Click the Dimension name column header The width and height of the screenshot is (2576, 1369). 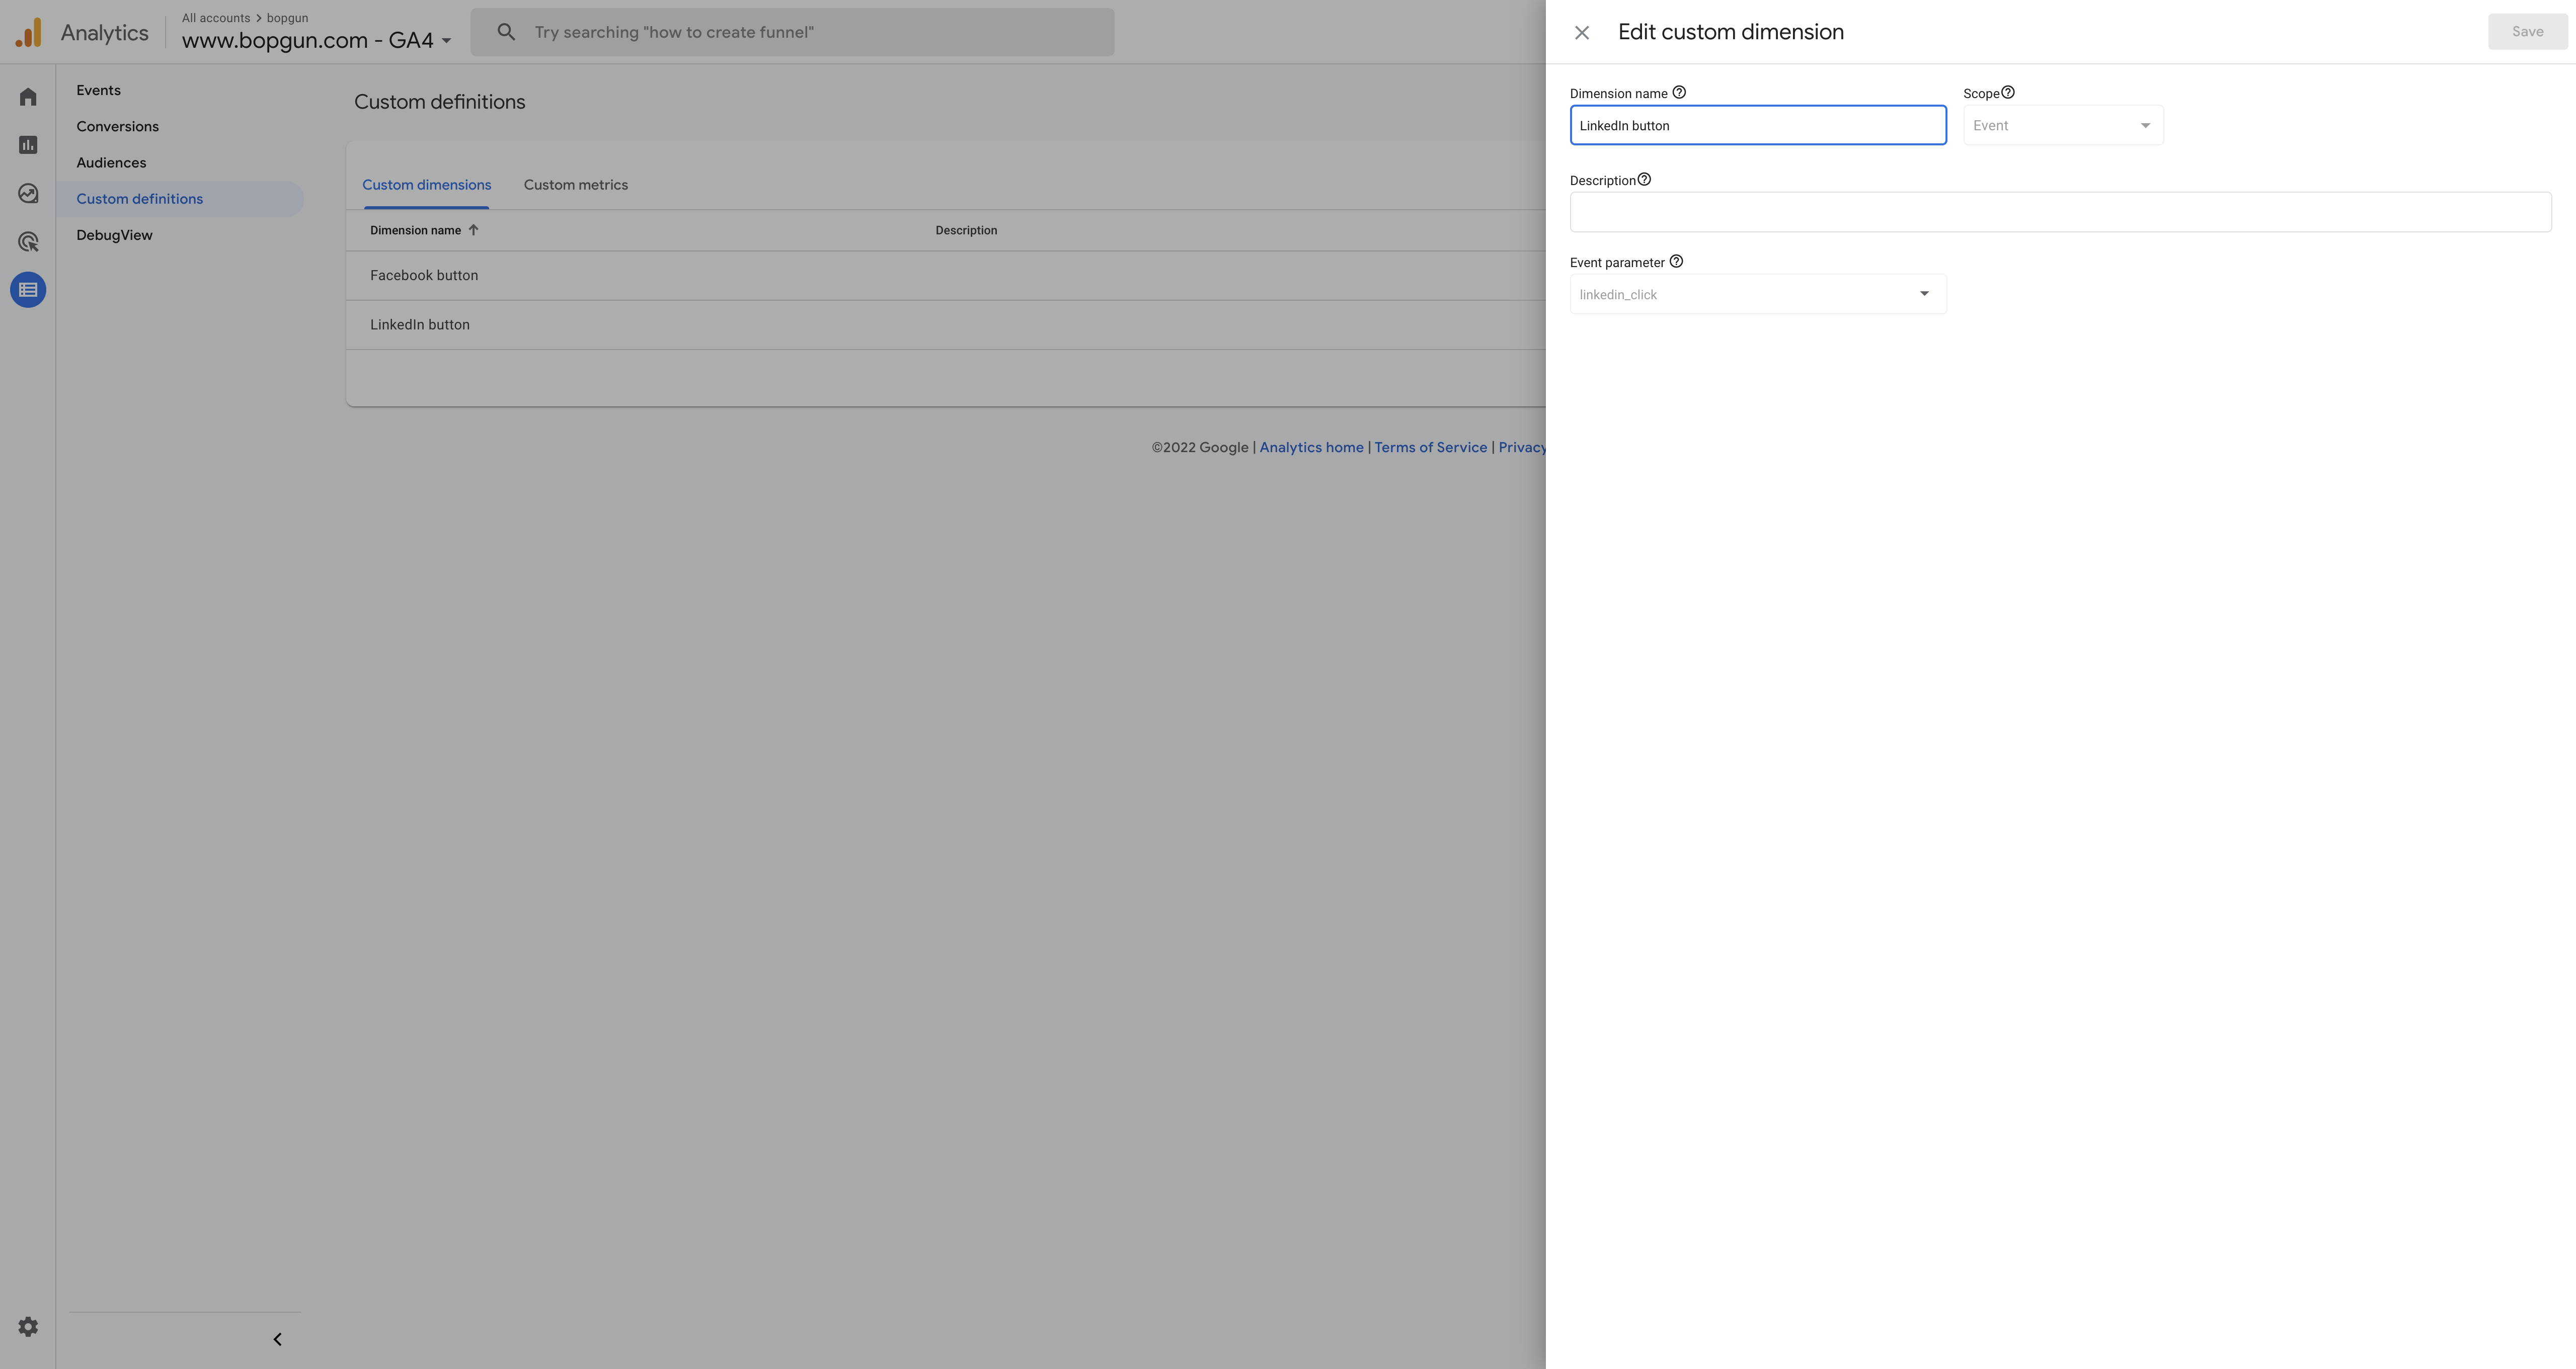(415, 231)
